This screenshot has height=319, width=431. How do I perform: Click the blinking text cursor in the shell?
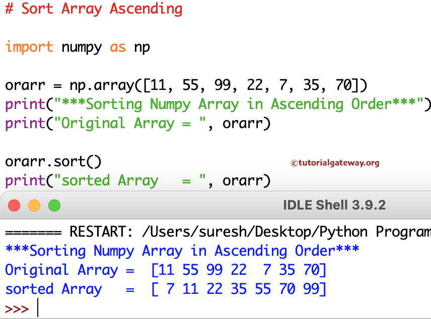coord(38,307)
